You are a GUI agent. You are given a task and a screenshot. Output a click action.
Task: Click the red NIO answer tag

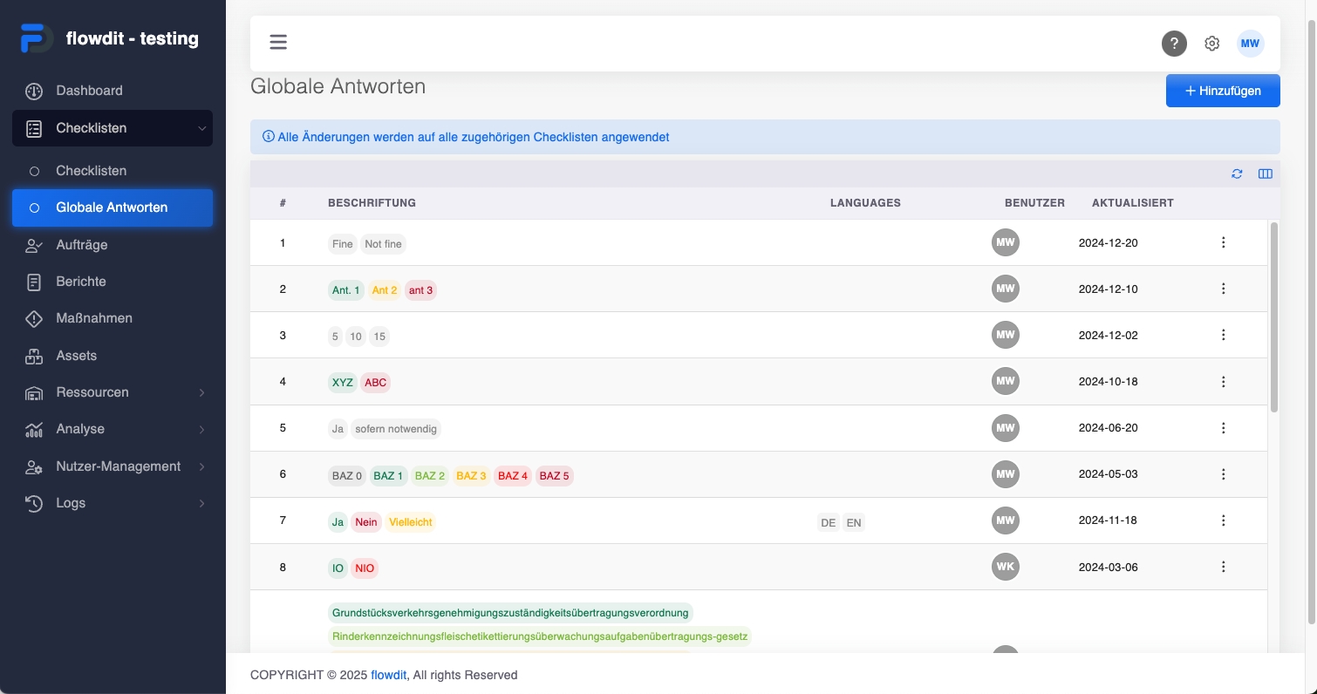pos(365,568)
